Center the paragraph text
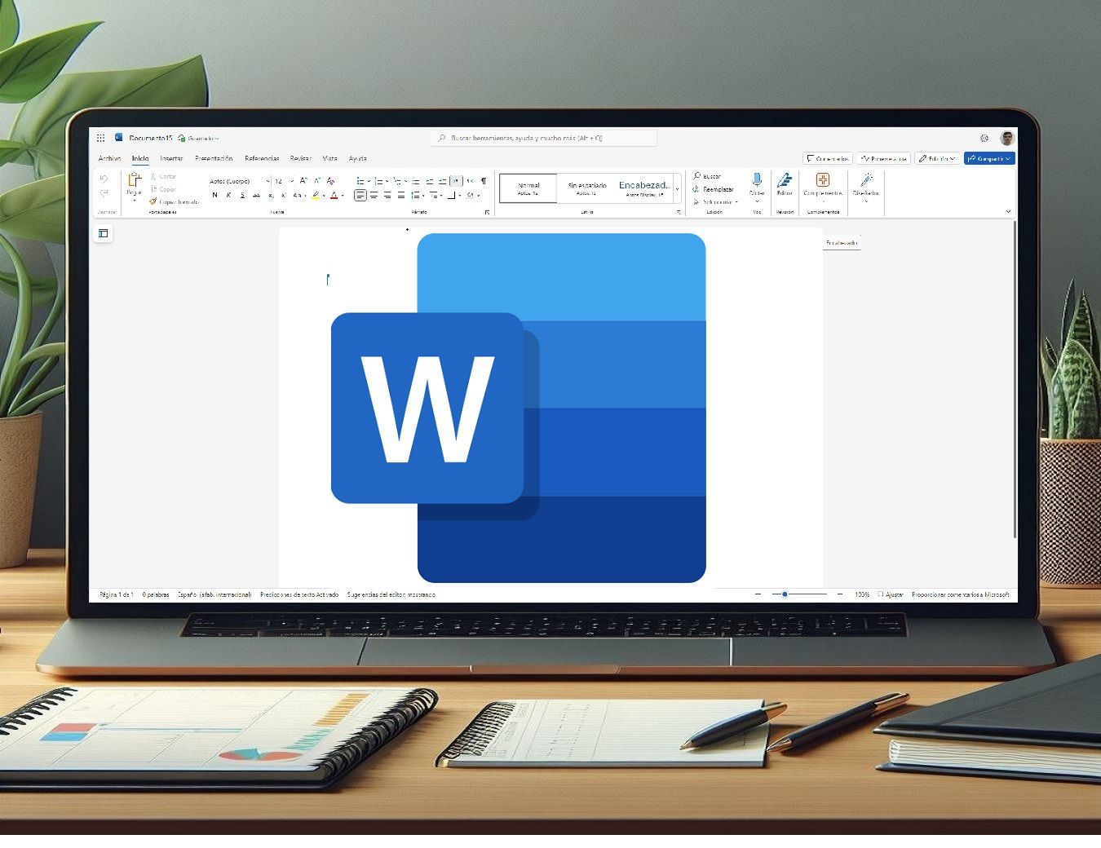1101x848 pixels. 374,196
